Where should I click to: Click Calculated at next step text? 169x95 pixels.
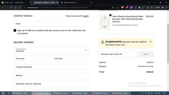pos(145,66)
